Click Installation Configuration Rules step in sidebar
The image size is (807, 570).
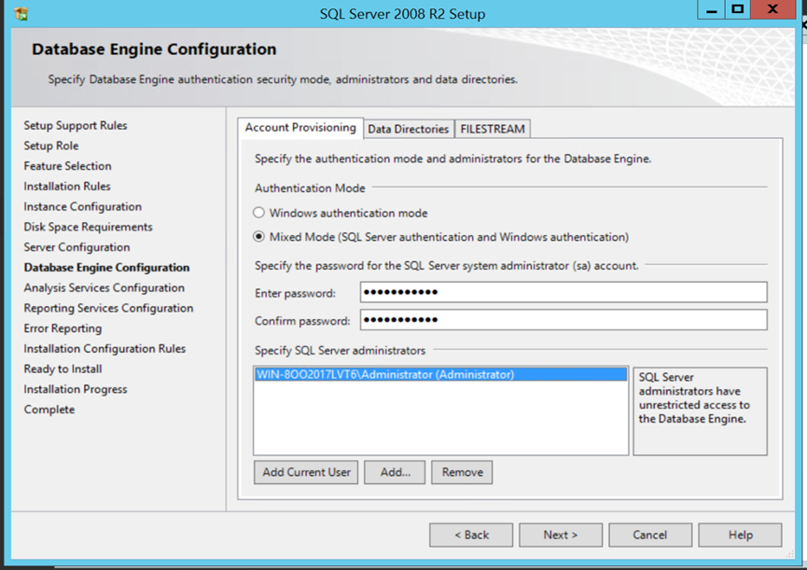point(104,349)
